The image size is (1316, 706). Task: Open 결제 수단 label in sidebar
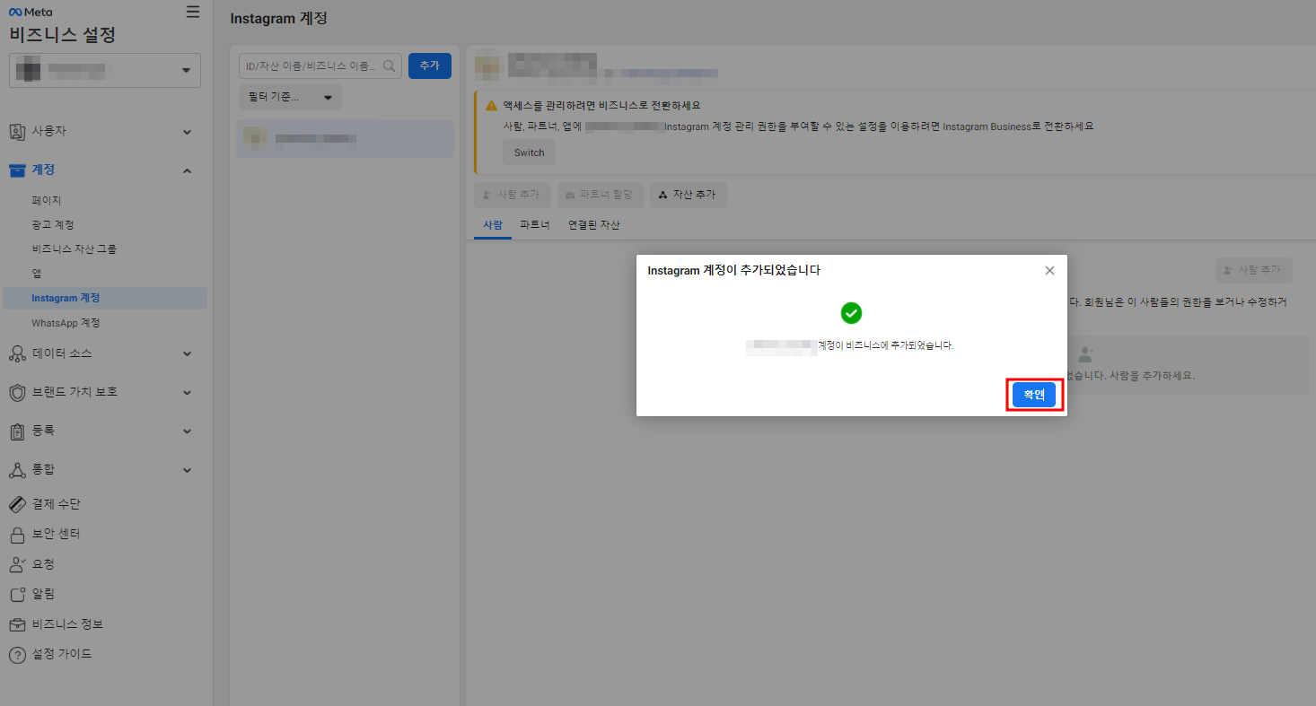pyautogui.click(x=57, y=504)
